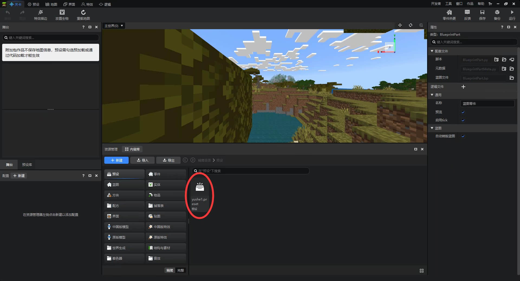Open the 窗口 menu

tap(459, 4)
